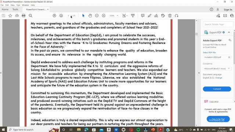Open the View menu
The image size is (235, 132).
coord(12,5)
